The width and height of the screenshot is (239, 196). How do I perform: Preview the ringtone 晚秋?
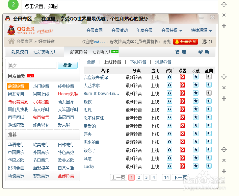coord(169,101)
